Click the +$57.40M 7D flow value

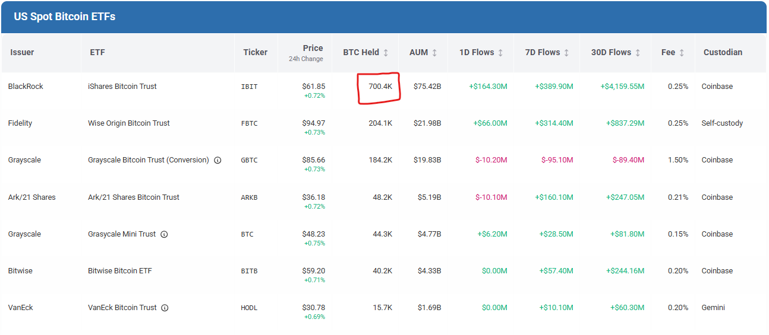[556, 271]
